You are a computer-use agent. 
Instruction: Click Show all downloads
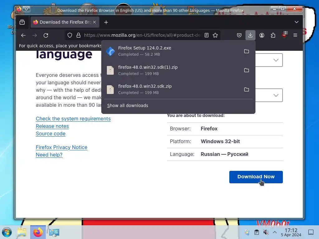[127, 105]
